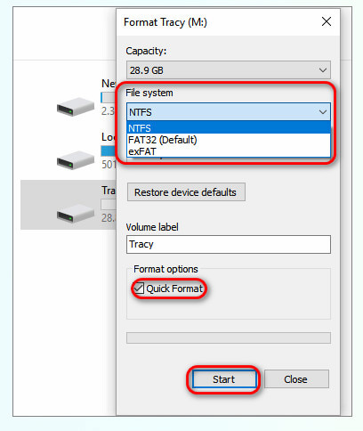
Task: Click the 28.9 GB capacity field
Action: click(x=229, y=70)
